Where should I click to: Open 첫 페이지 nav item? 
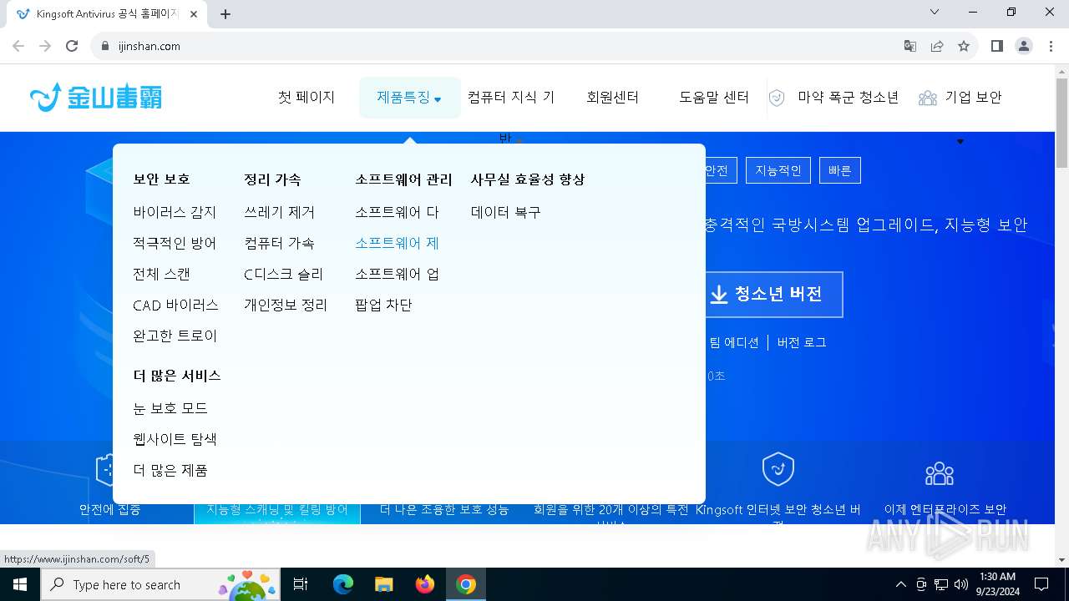(x=307, y=98)
